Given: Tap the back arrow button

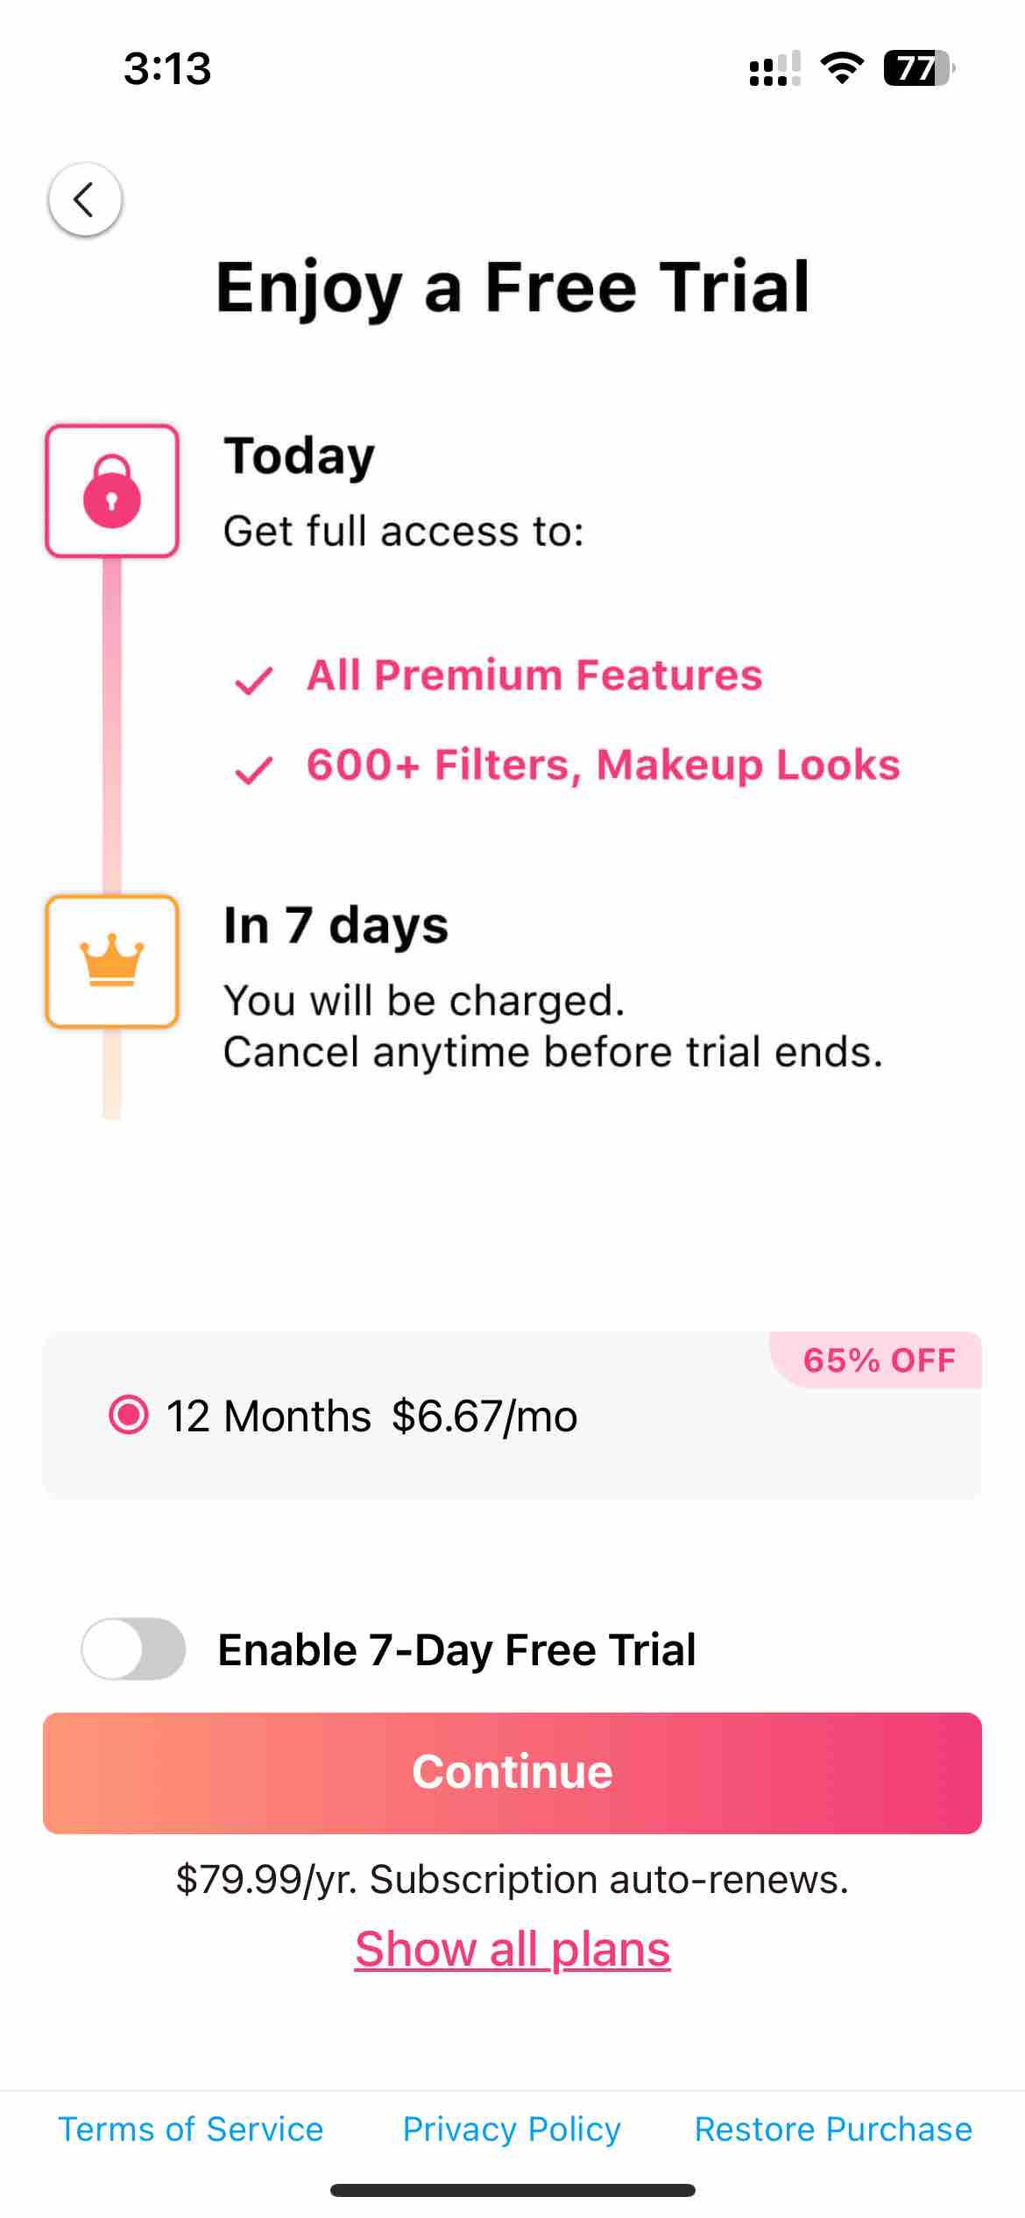Looking at the screenshot, I should pyautogui.click(x=85, y=200).
